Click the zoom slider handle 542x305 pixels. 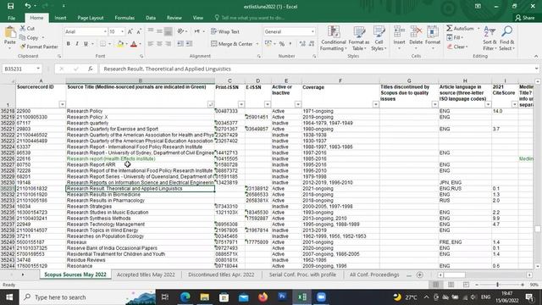497,285
